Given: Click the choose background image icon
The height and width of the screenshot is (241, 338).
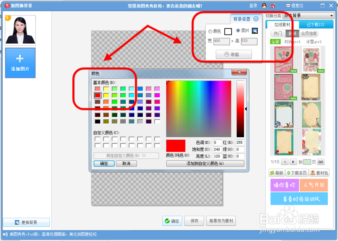Looking at the screenshot, I should click(255, 31).
